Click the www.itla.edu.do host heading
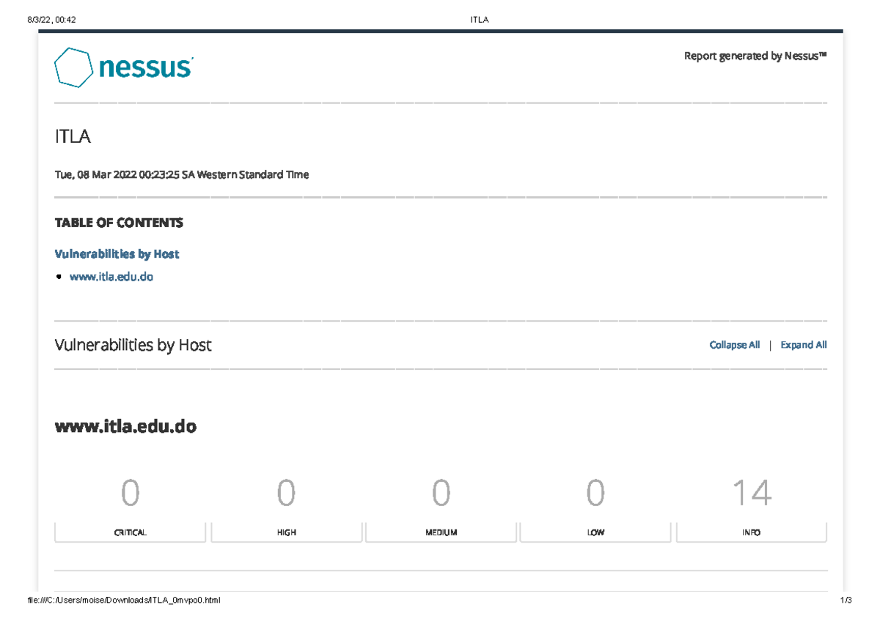Viewport: 880px width, 621px height. tap(125, 426)
